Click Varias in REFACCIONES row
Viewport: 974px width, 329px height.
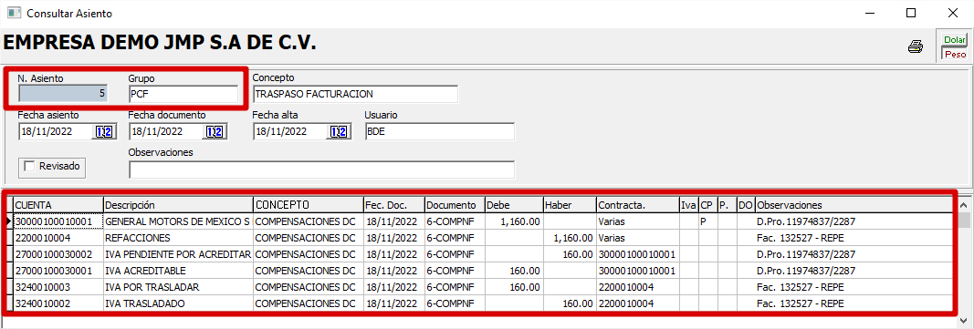(637, 237)
